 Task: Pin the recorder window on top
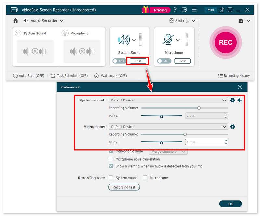coord(222,10)
